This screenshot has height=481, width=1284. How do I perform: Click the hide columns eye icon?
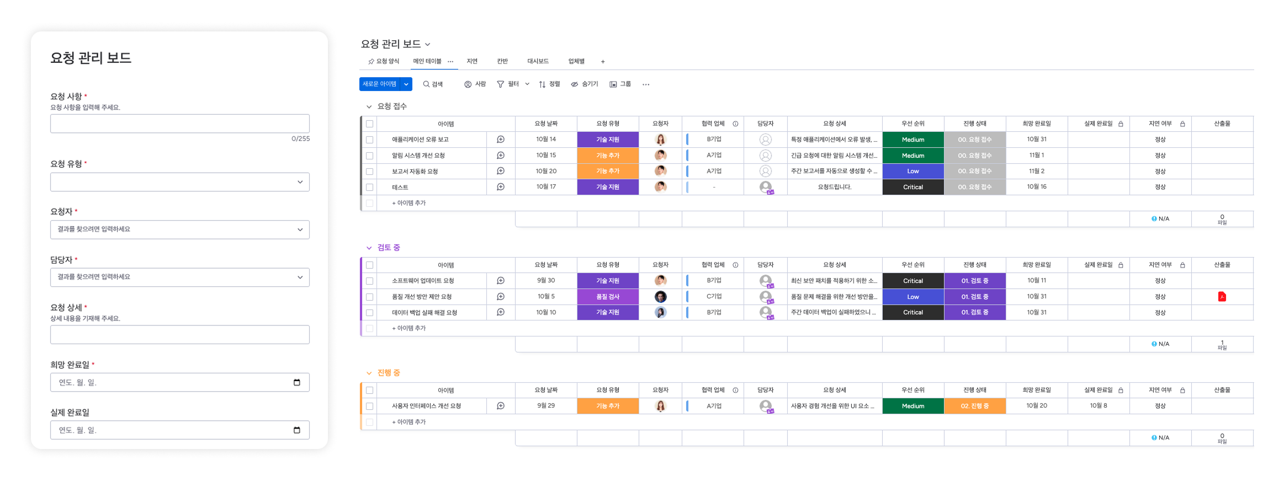(x=575, y=84)
